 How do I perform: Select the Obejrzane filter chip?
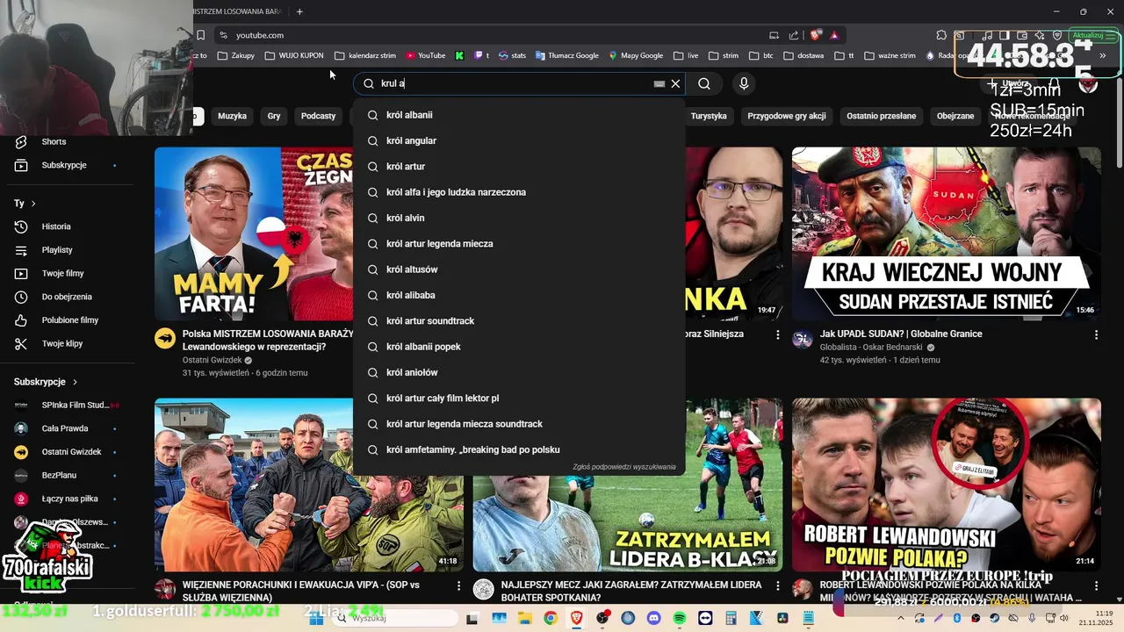[x=955, y=116]
